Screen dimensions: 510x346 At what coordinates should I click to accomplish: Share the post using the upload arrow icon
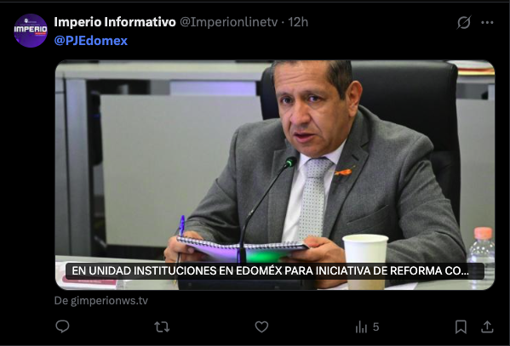click(x=487, y=326)
